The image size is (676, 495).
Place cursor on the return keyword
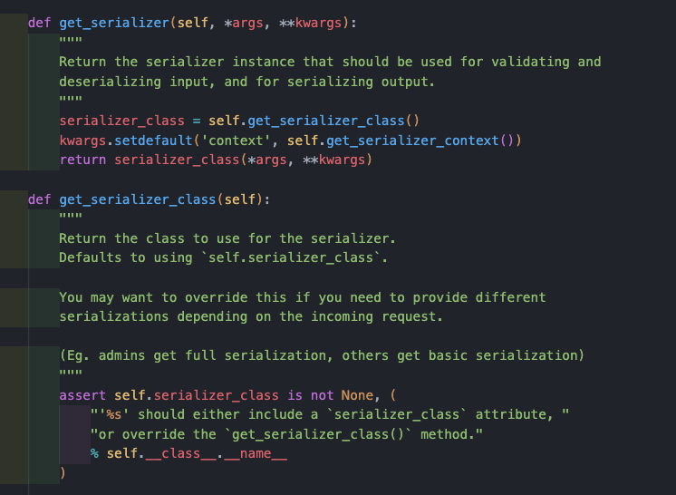82,160
